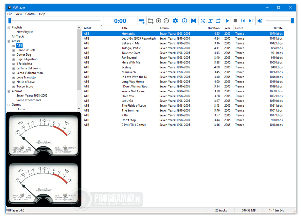Expand the Tocco Scuro artist node
The image size is (301, 218).
coord(14,87)
